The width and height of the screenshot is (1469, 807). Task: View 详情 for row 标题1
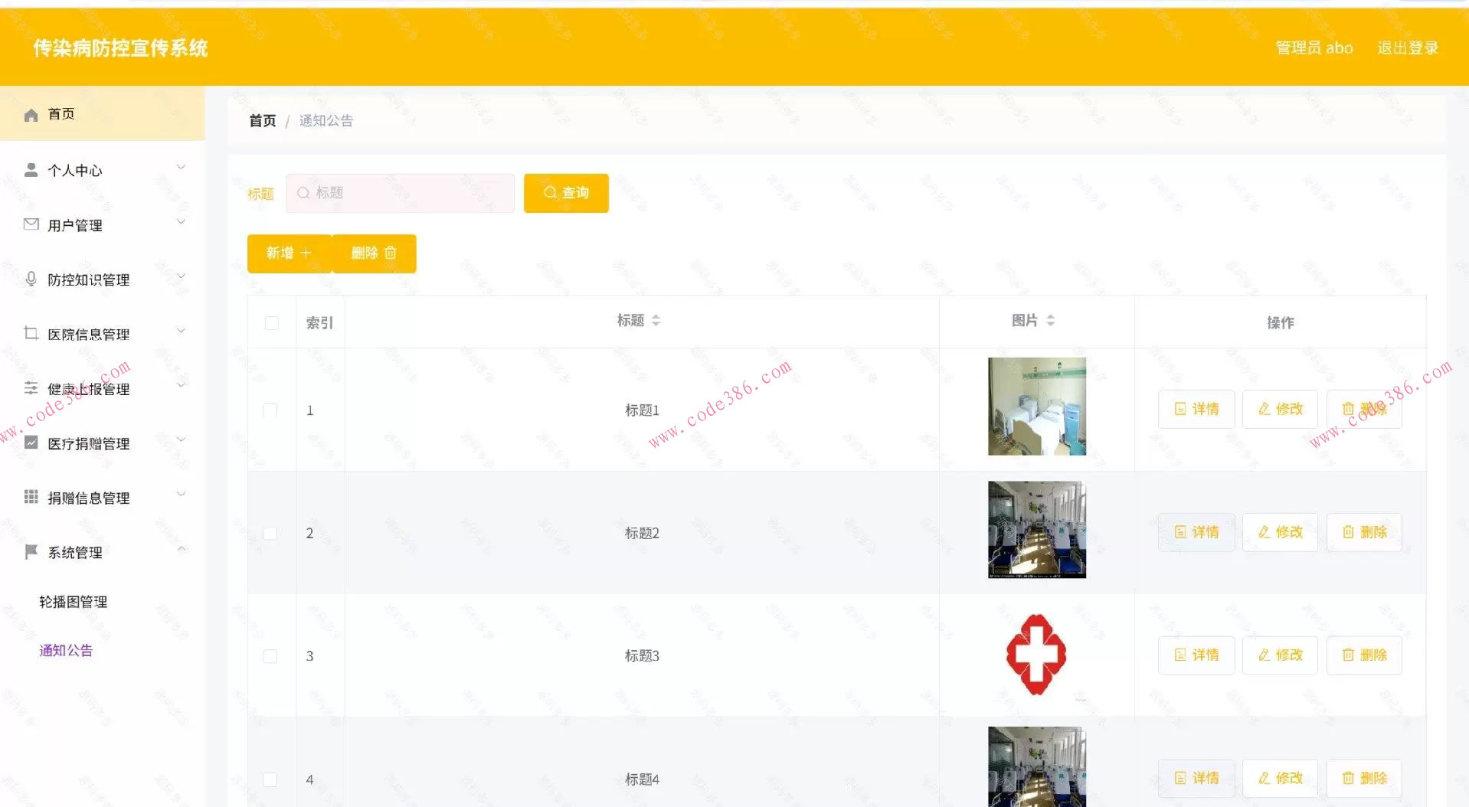[1196, 409]
